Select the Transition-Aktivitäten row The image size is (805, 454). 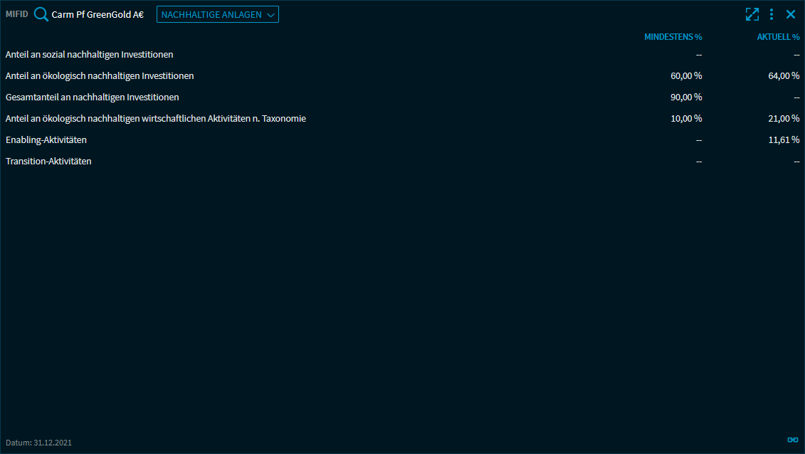tap(48, 162)
